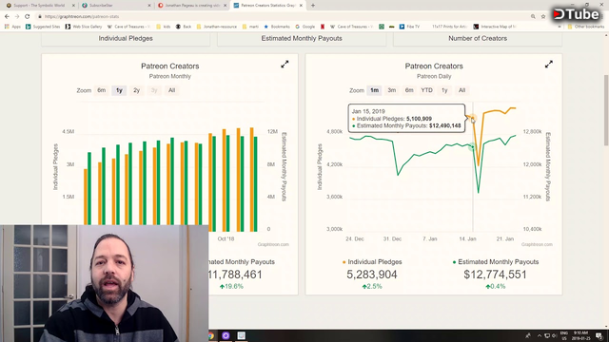The height and width of the screenshot is (342, 609).
Task: Open the starred Bookmarks entry
Action: 277,27
